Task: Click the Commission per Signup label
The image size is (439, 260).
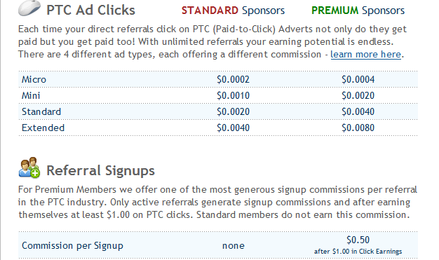Action: click(x=72, y=246)
